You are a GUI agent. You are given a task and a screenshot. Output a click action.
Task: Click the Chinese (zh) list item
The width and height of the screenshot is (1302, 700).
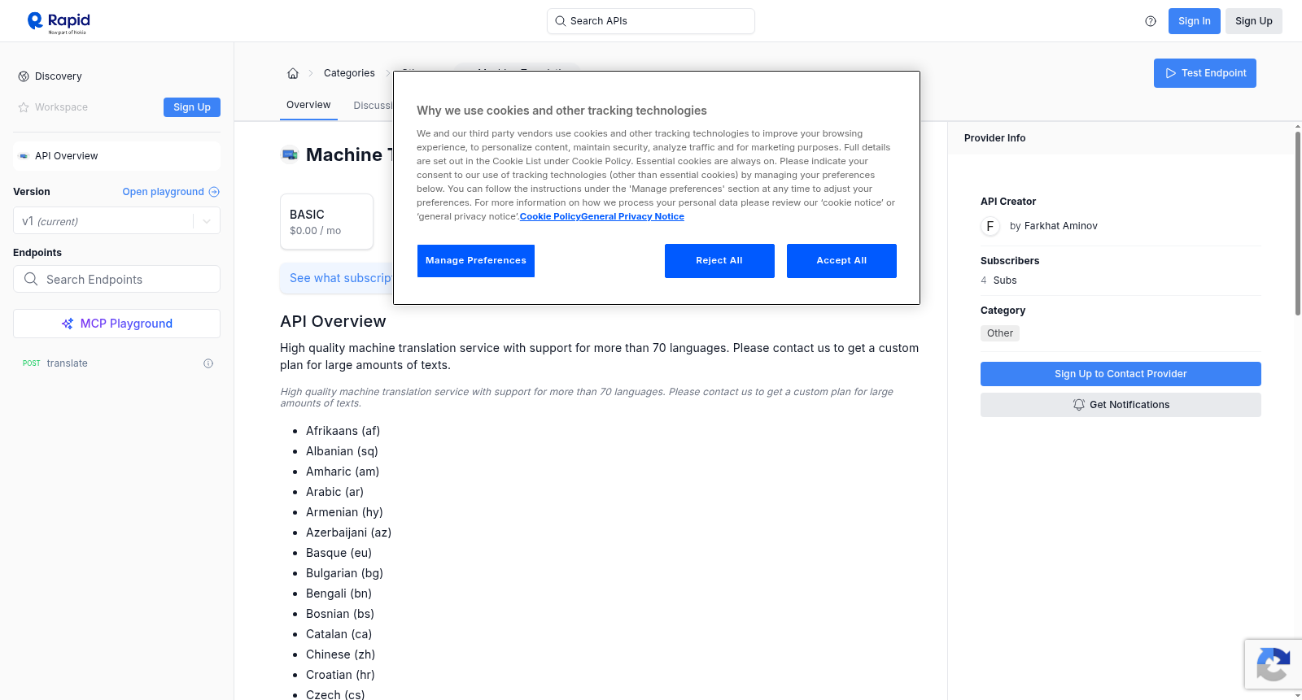[340, 654]
